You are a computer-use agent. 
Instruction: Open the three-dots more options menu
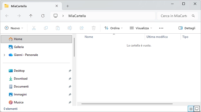click(x=161, y=28)
